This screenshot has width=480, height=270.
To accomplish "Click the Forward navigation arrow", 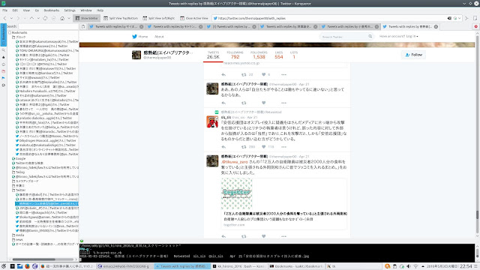I will [x=18, y=18].
